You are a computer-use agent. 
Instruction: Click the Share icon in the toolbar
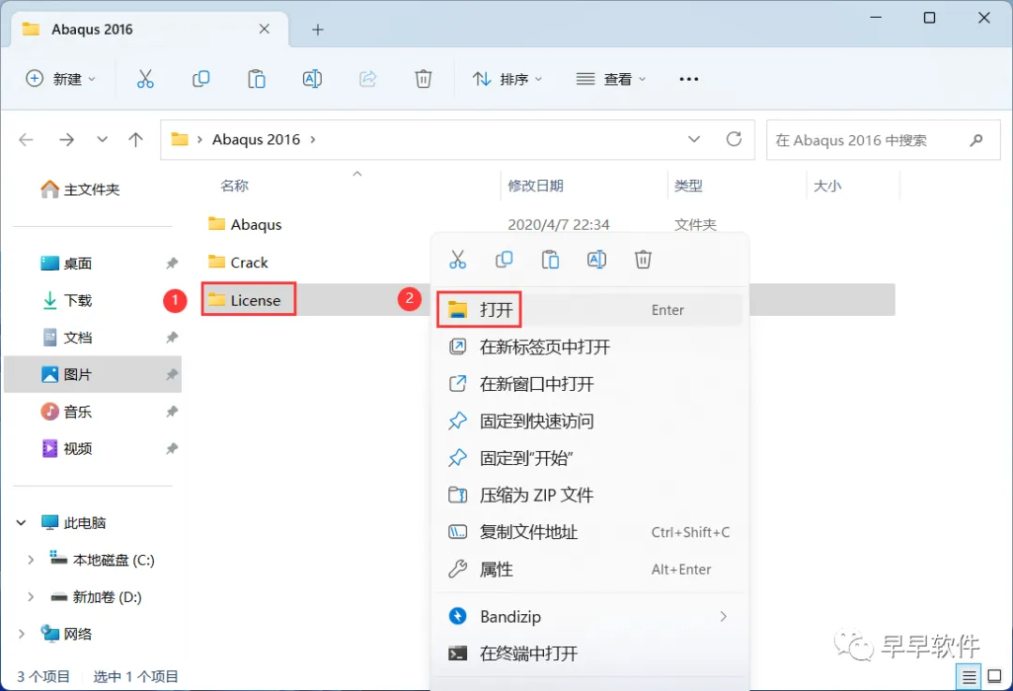[368, 79]
